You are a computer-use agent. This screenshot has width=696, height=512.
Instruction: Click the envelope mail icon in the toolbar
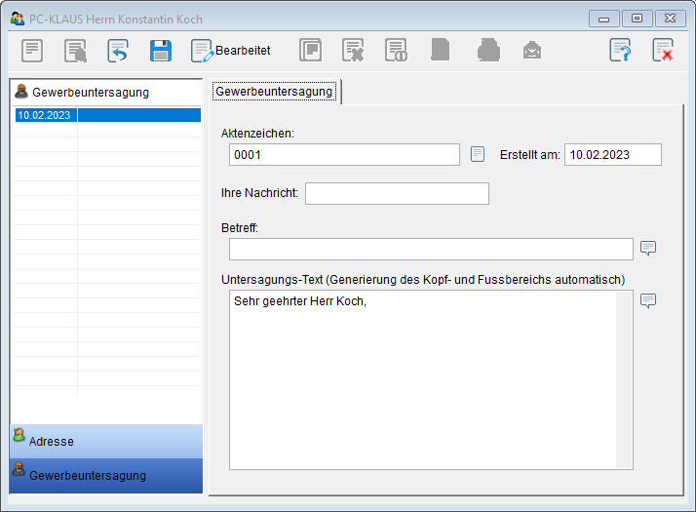531,51
